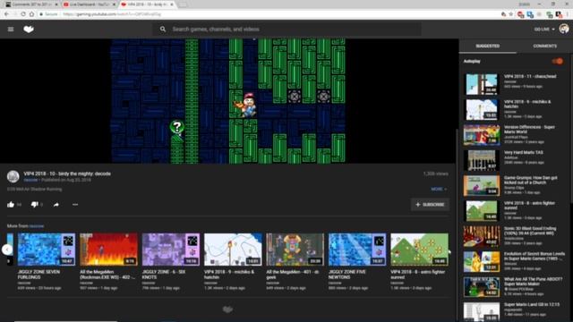Open suggested Game Grumps video thumbnail
Viewport: 573px width, 322px height.
[482, 185]
